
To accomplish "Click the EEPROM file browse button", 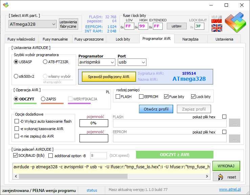I will point(234,139).
